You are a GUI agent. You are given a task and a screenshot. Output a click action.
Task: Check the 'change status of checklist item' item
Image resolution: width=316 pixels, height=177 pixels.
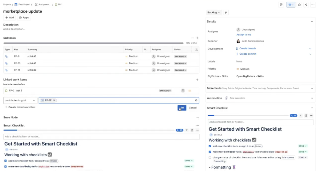coord(210,157)
